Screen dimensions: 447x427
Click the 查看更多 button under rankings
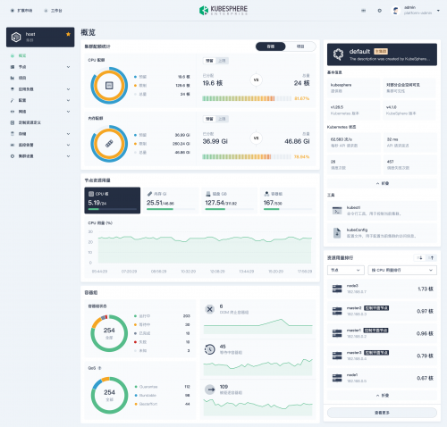tap(382, 413)
